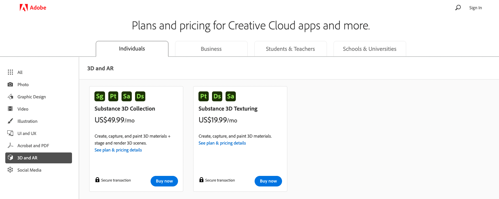Screen dimensions: 499x199
Task: Select the All category label
Action: 20,72
